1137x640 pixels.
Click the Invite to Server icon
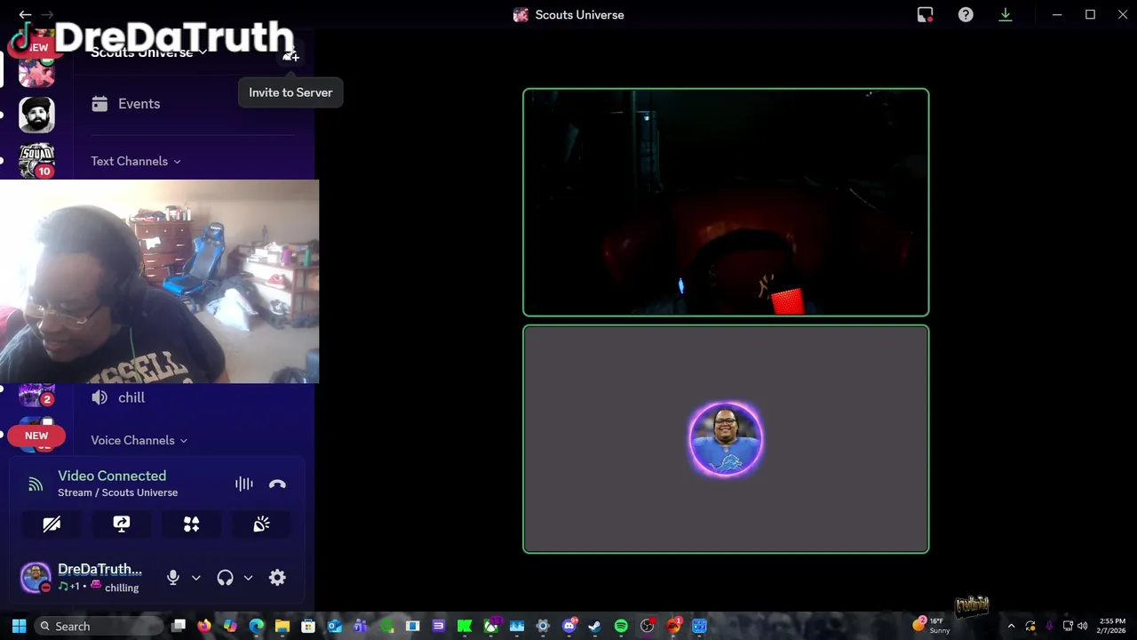pos(290,55)
